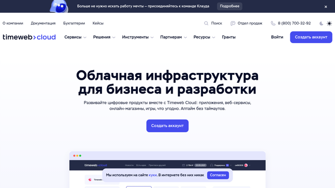Open the Документация top link
Viewport: 335px width, 188px height.
click(x=43, y=23)
